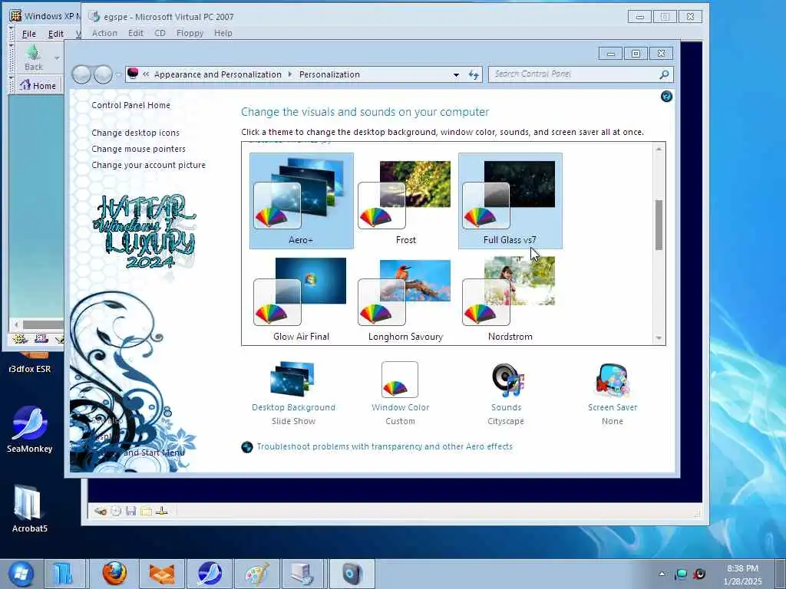Screen dimensions: 786x589
Task: Open Virtual PC Help menu
Action: tap(223, 33)
